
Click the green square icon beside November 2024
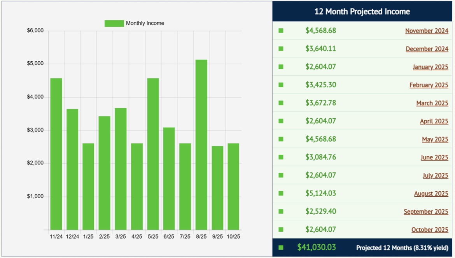pos(281,31)
